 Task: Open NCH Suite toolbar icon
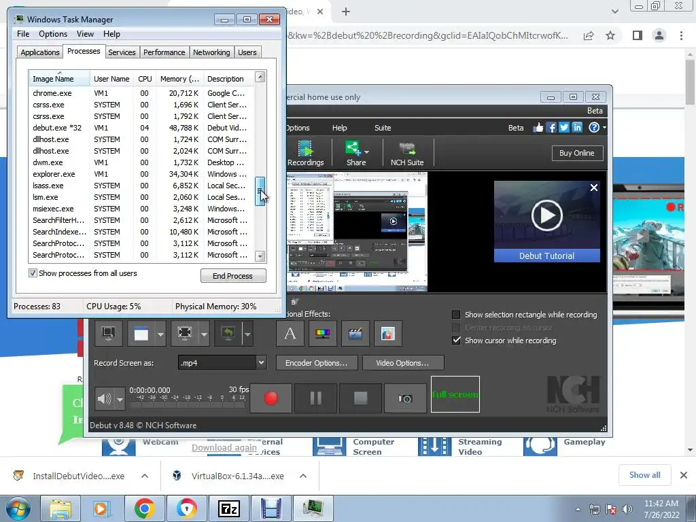[x=407, y=153]
